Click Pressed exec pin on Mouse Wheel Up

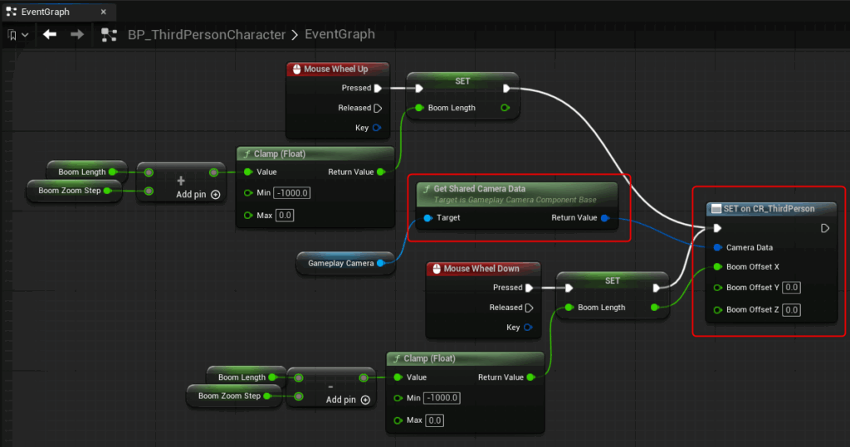click(x=377, y=88)
